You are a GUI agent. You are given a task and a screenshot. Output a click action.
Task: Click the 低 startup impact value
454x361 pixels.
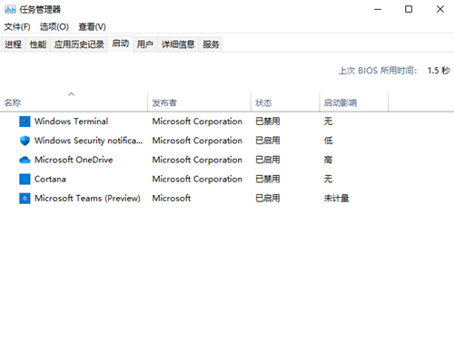[328, 141]
